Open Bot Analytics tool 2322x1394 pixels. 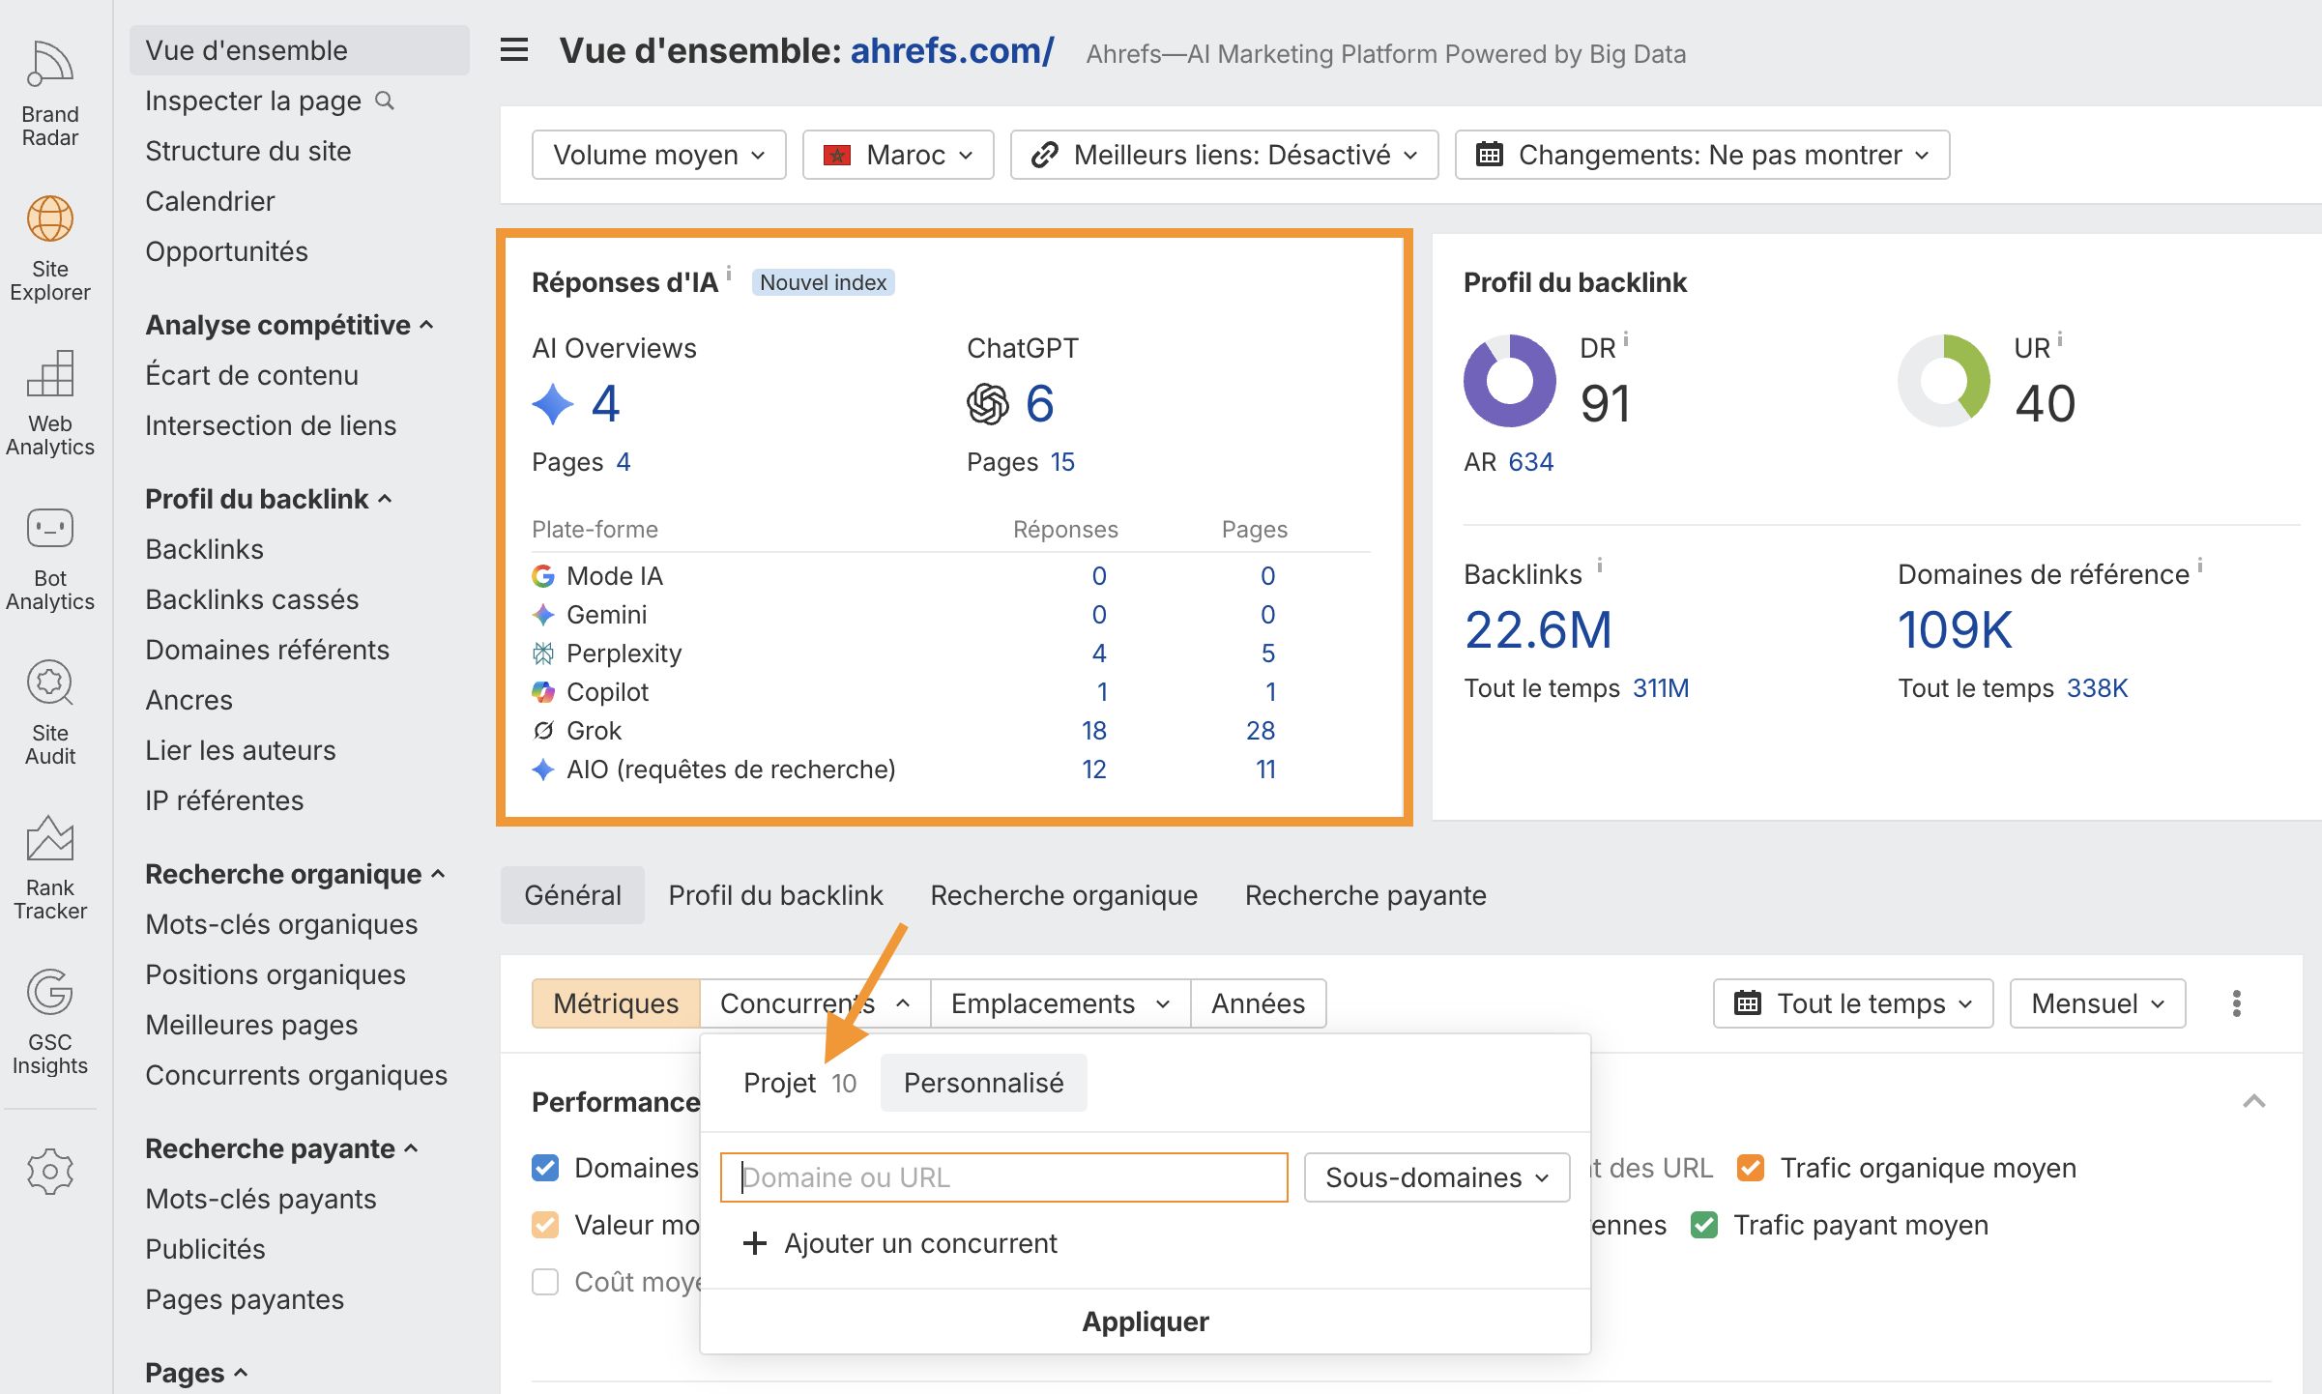[x=50, y=558]
